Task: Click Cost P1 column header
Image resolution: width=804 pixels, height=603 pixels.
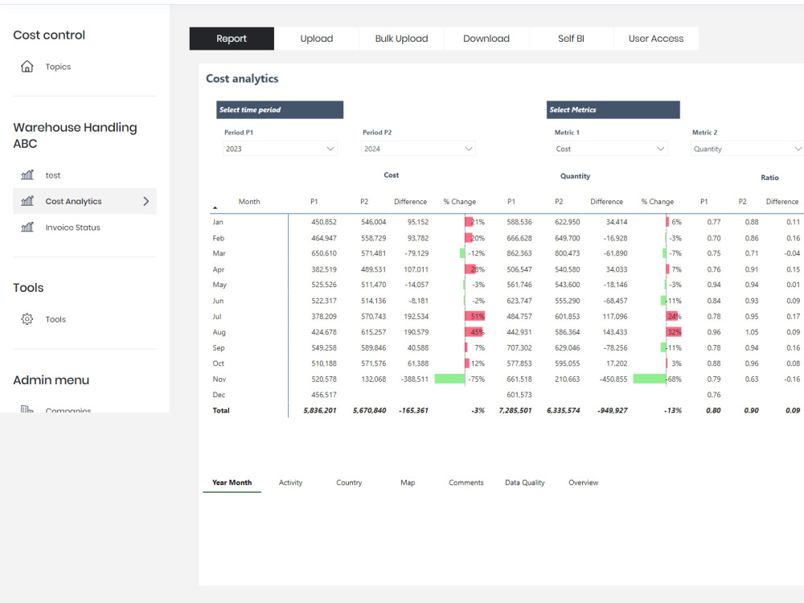Action: [x=314, y=202]
